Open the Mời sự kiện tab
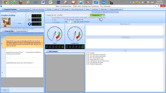The height and width of the screenshot is (93, 166). pos(65,9)
